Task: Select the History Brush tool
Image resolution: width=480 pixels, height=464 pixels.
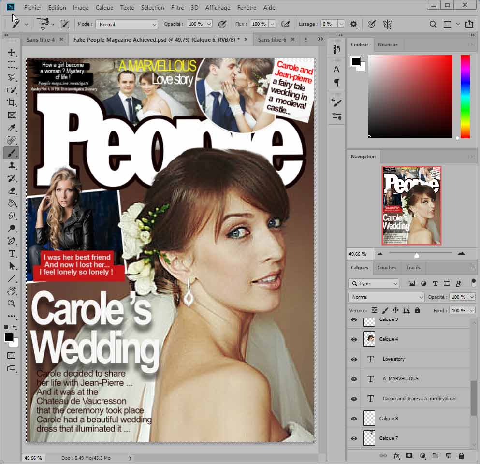Action: point(12,178)
